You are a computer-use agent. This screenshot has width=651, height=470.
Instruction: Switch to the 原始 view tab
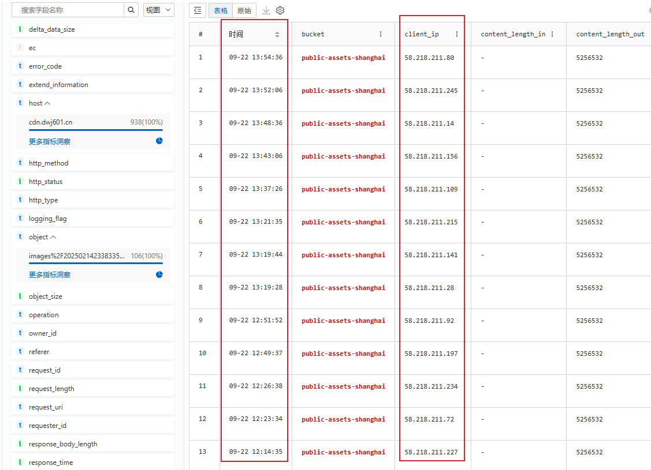(244, 10)
